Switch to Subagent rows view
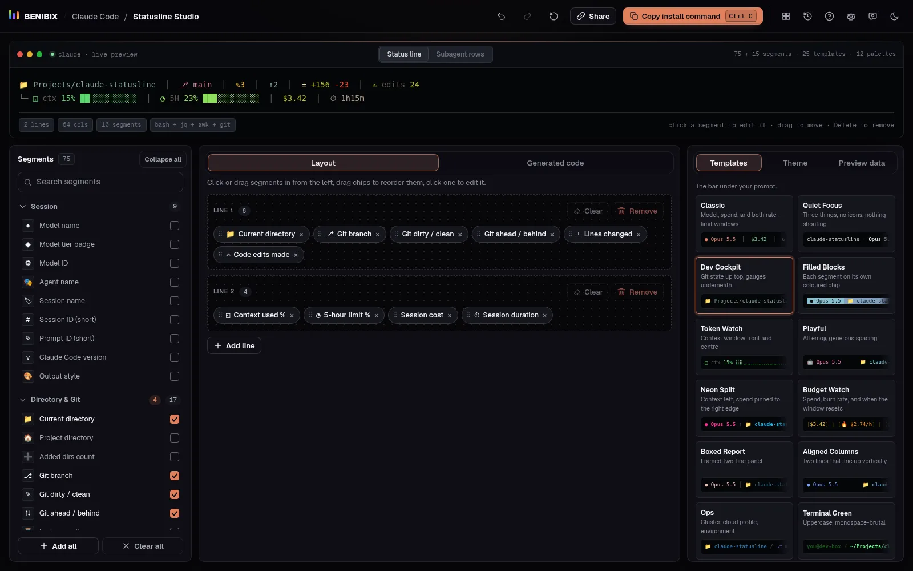The width and height of the screenshot is (913, 571). (x=460, y=54)
